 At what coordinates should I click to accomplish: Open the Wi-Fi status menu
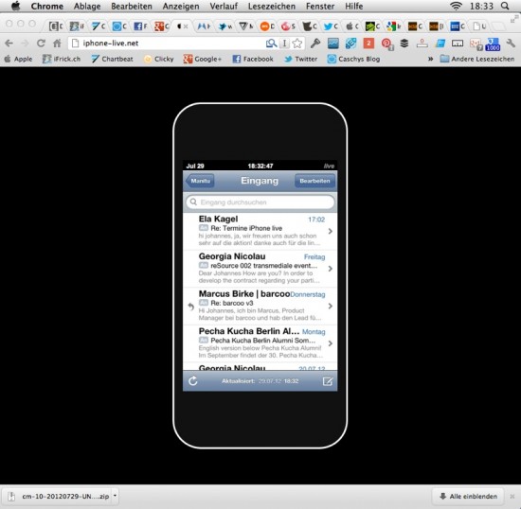click(456, 6)
